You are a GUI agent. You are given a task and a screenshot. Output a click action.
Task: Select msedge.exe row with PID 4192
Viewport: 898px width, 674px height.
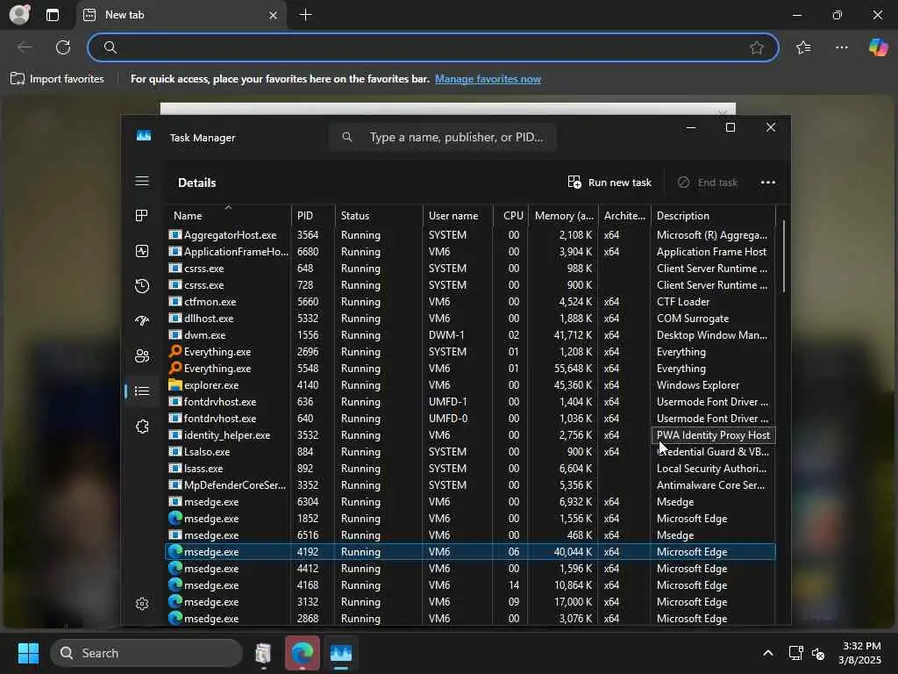click(470, 551)
